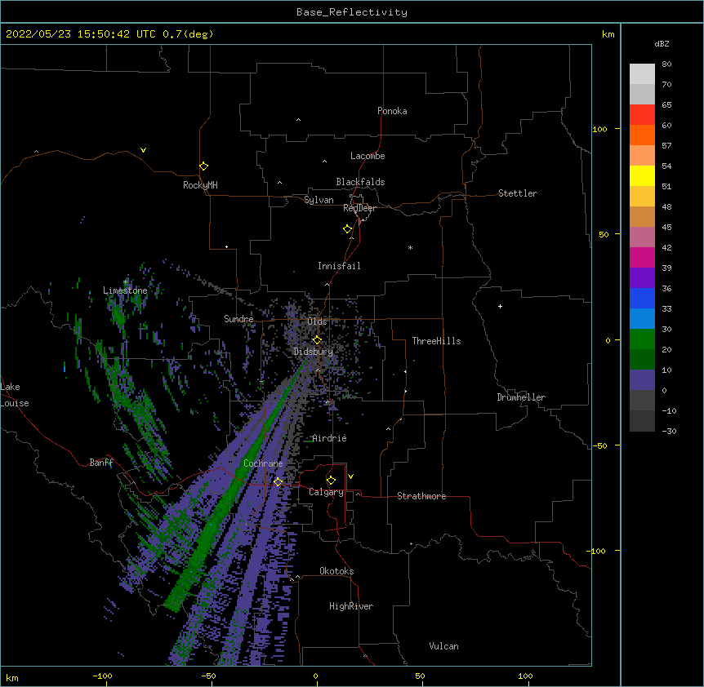
Task: Click the white plus marker west of Drumheller
Action: point(500,306)
